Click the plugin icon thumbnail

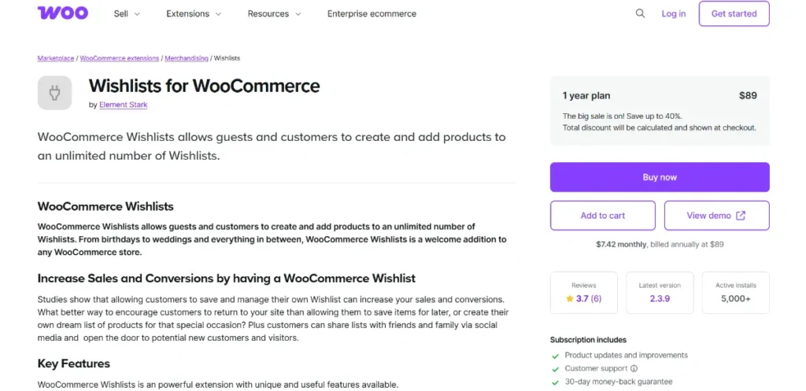[54, 93]
